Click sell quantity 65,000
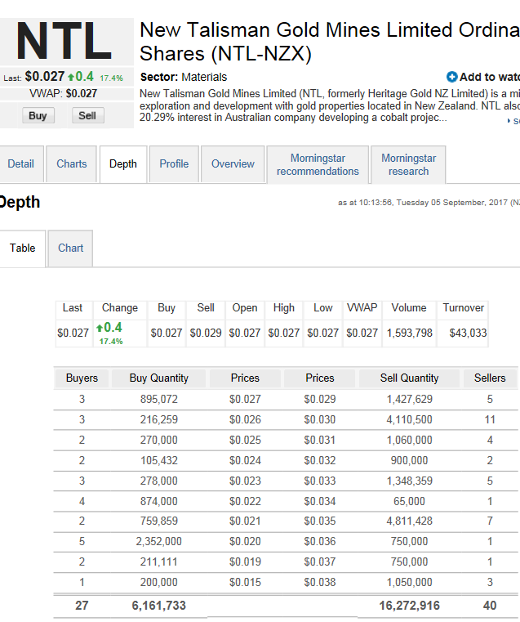Image resolution: width=520 pixels, height=622 pixels. [x=410, y=501]
